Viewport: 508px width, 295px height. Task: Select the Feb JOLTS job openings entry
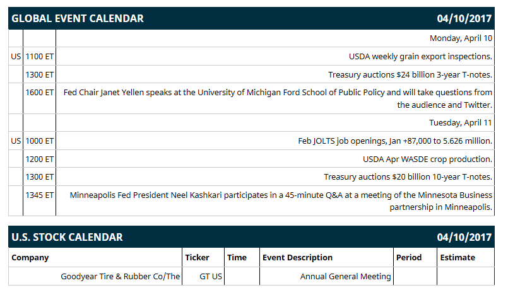click(395, 141)
